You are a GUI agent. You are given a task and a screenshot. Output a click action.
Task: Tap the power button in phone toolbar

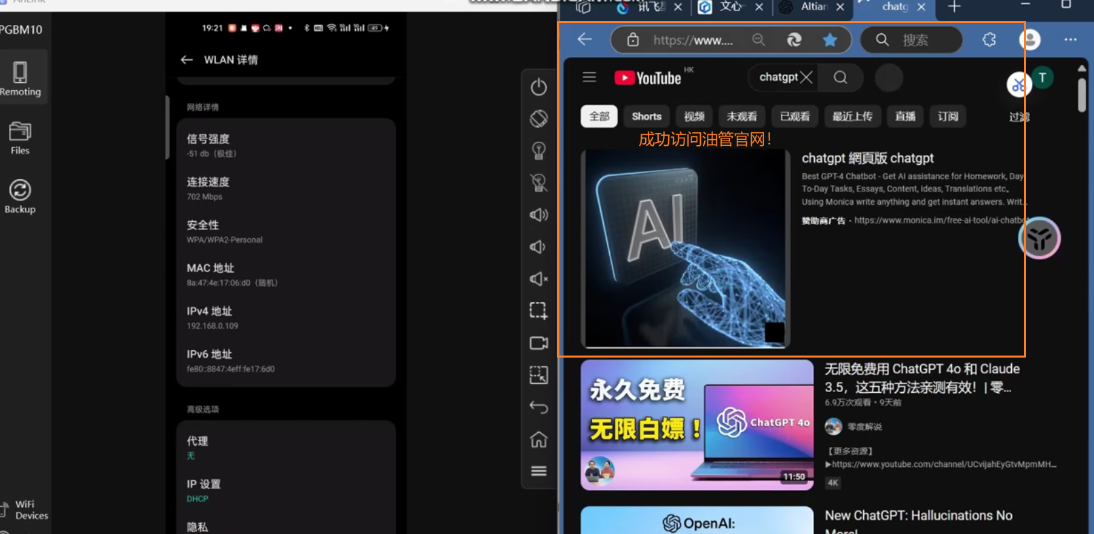click(x=539, y=87)
